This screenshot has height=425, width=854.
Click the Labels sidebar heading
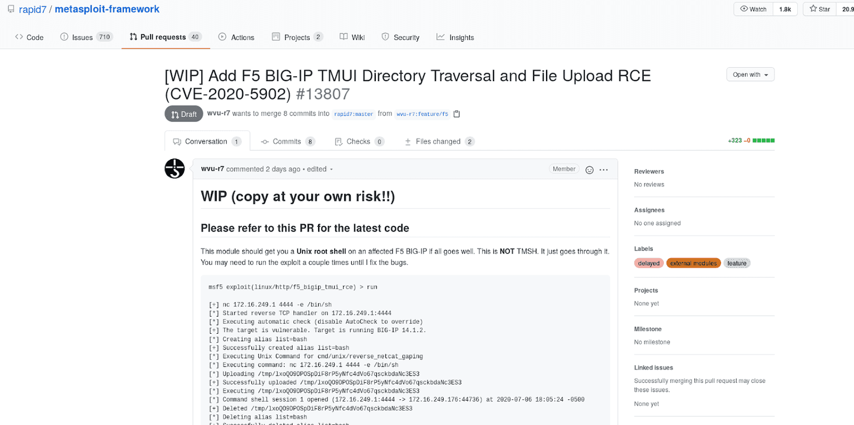(x=644, y=249)
